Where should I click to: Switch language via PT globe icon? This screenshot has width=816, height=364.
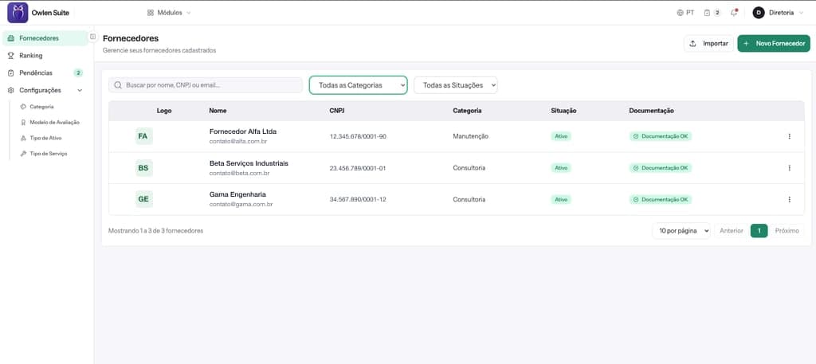685,13
